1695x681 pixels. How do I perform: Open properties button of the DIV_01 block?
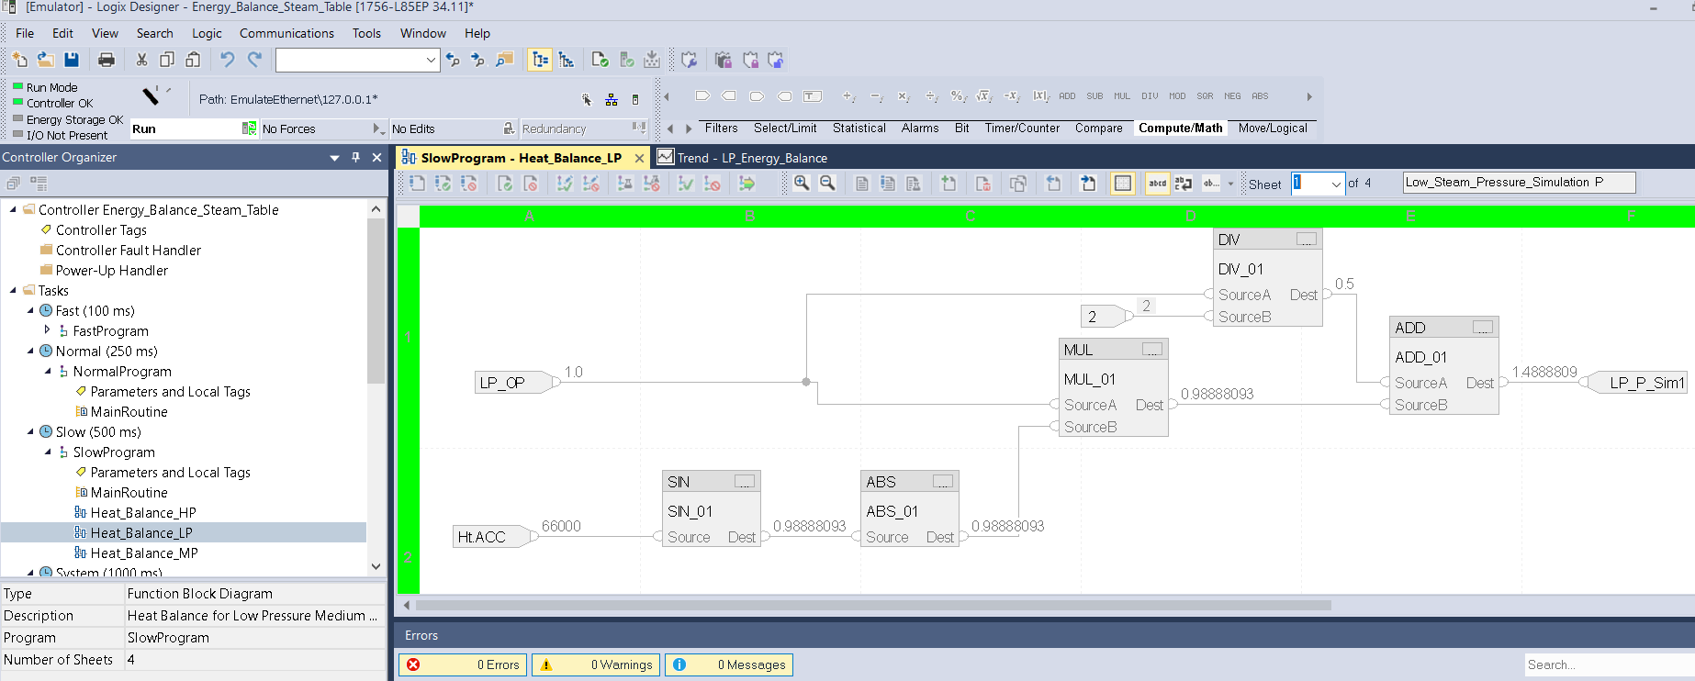point(1307,240)
